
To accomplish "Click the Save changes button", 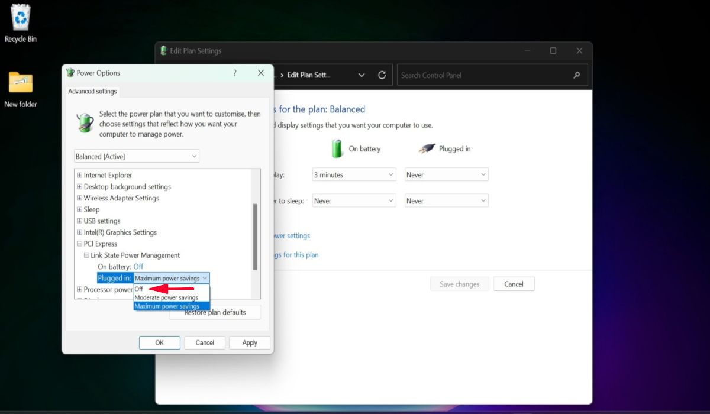I will pos(459,283).
